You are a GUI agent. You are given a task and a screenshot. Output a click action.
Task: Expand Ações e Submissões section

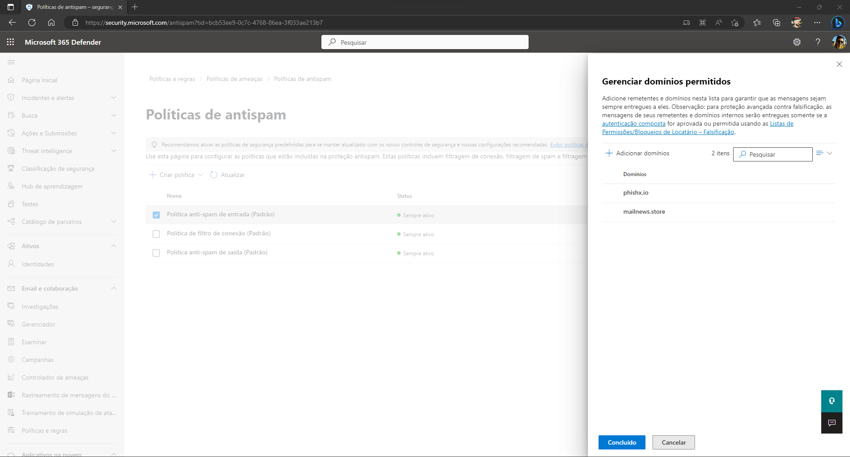click(x=114, y=133)
